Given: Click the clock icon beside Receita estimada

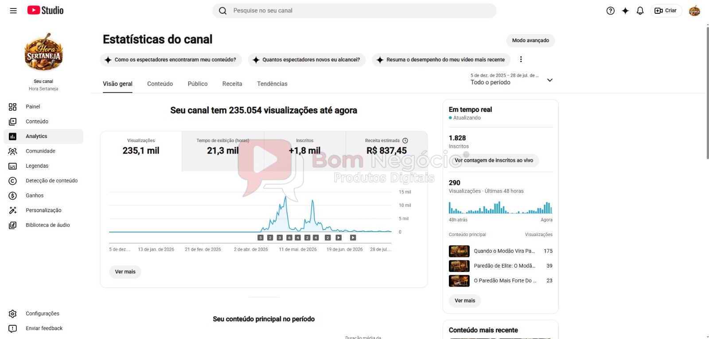Looking at the screenshot, I should click(405, 141).
